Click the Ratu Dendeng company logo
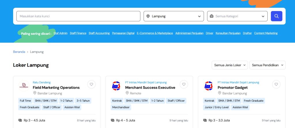Viewport: 295px width, 128px height. (x=24, y=86)
